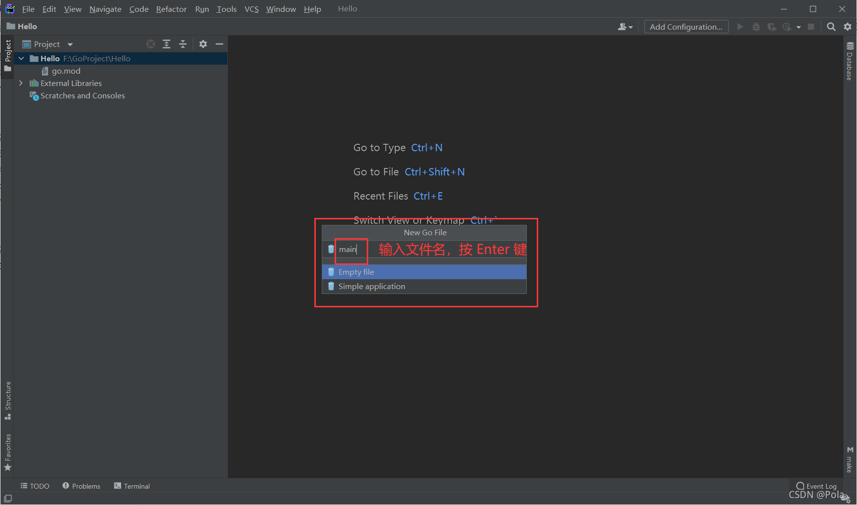Open the Window menu

tap(281, 9)
